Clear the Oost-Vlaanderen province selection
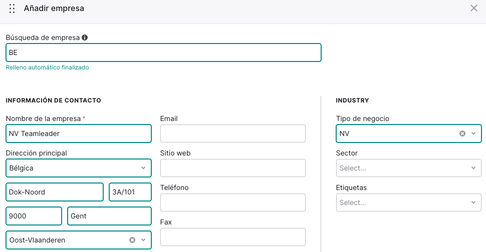486x252 pixels. (132, 240)
